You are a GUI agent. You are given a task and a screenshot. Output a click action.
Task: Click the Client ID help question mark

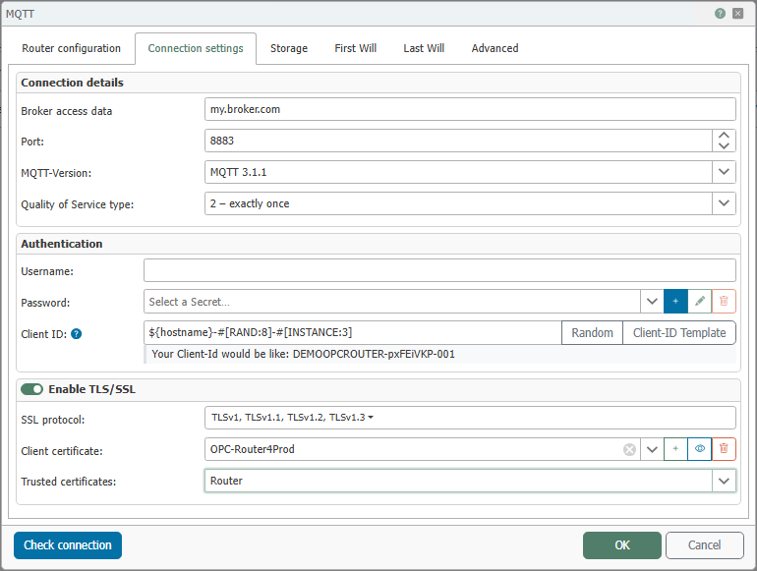click(x=77, y=334)
